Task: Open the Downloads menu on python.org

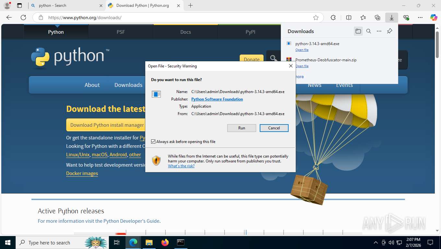Action: (x=128, y=85)
